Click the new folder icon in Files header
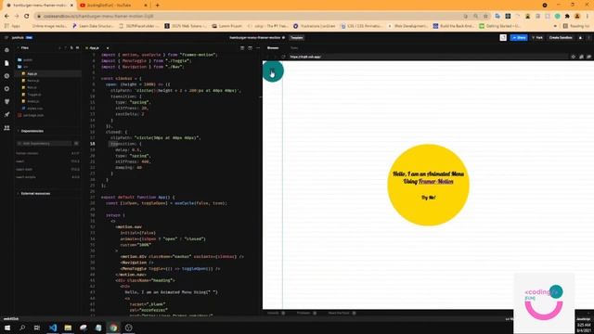This screenshot has height=334, width=594. pos(77,48)
